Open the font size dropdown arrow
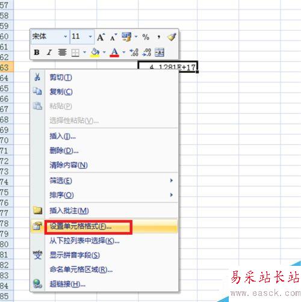The image size is (301, 302). pyautogui.click(x=90, y=37)
